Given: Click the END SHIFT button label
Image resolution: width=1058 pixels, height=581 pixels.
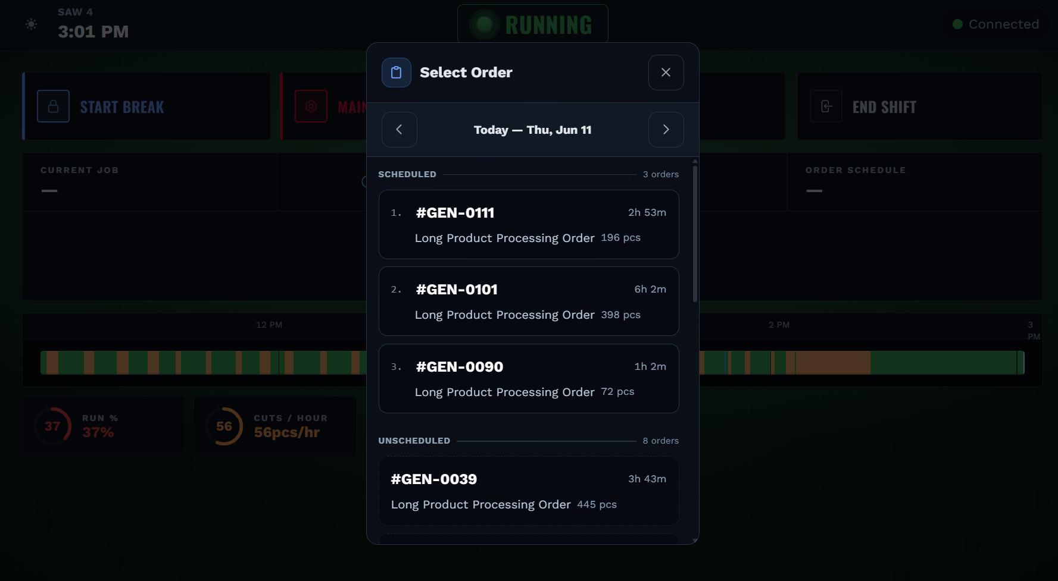Looking at the screenshot, I should tap(884, 107).
